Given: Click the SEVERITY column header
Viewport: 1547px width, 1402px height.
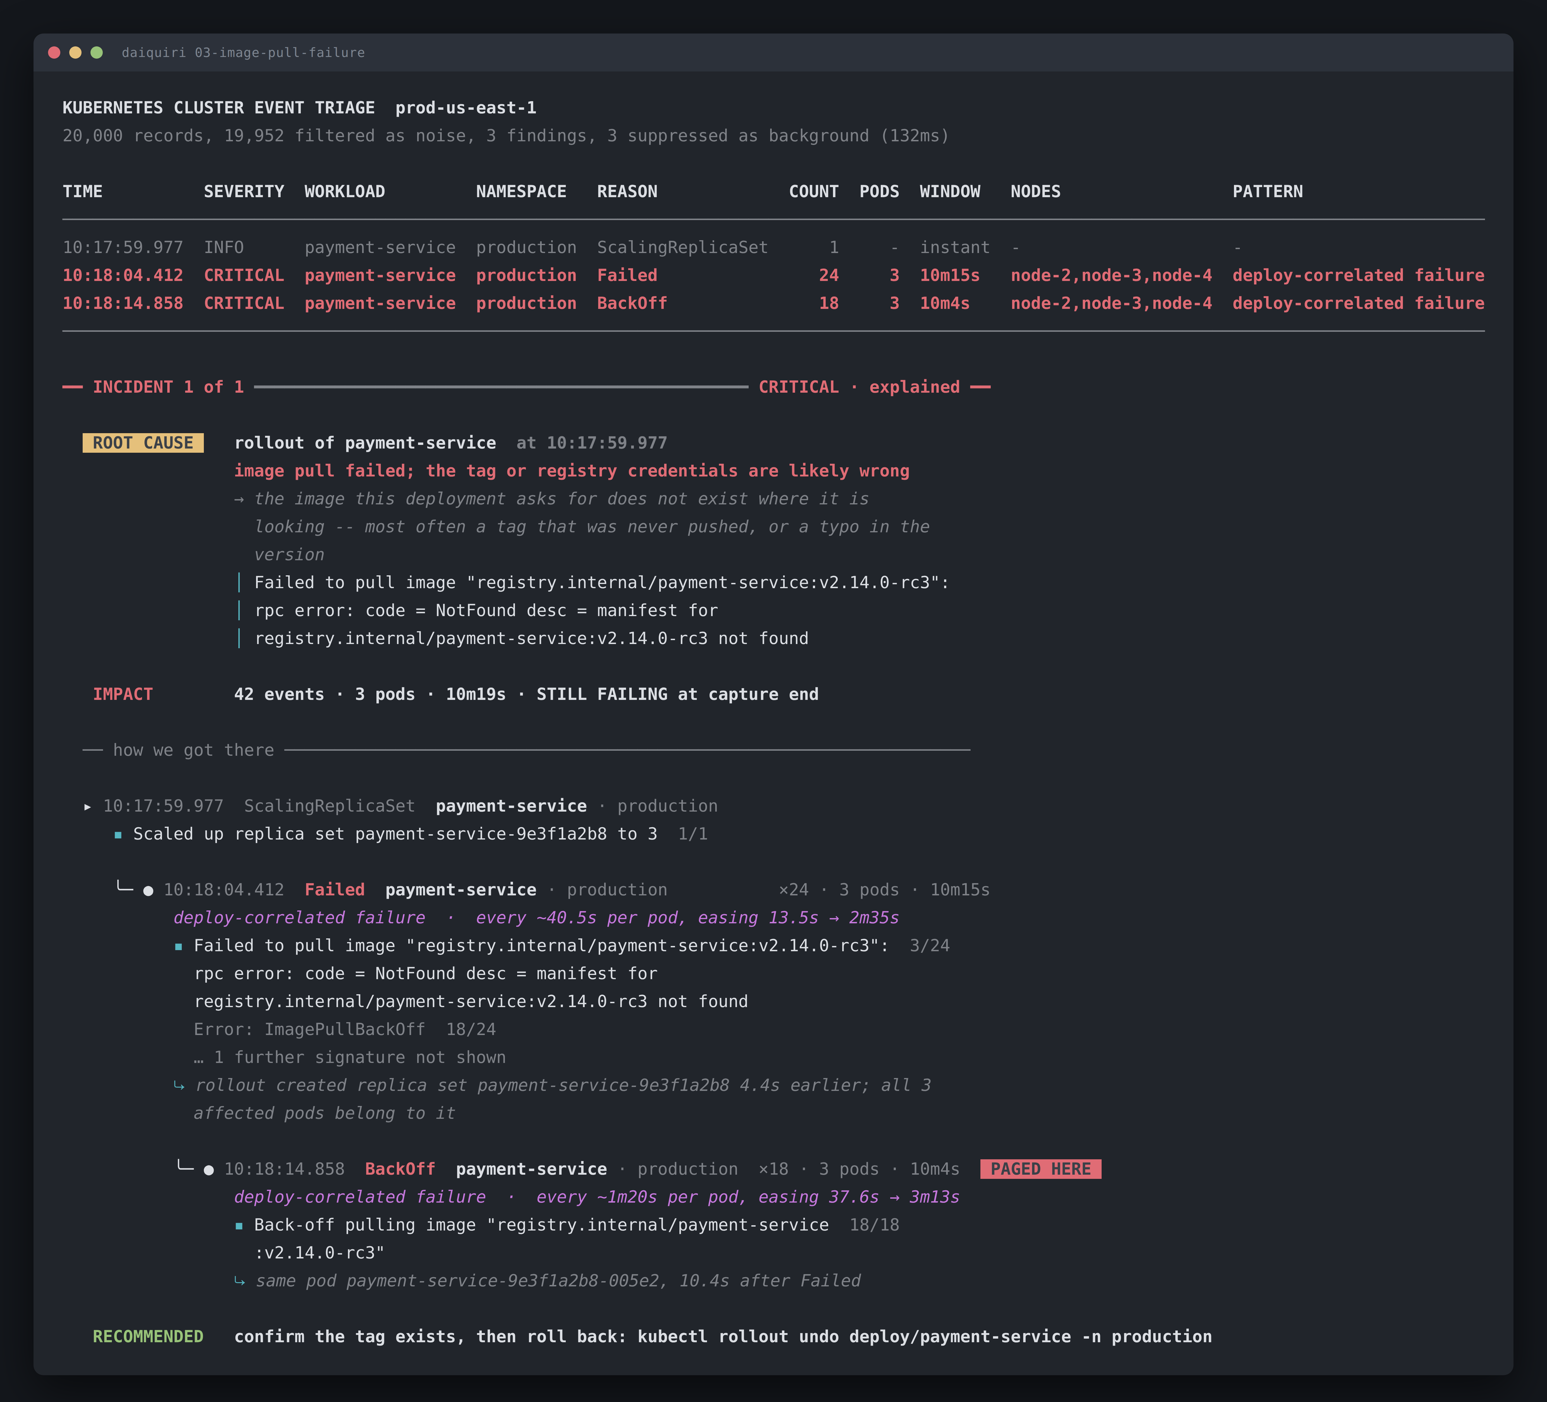Looking at the screenshot, I should [244, 192].
